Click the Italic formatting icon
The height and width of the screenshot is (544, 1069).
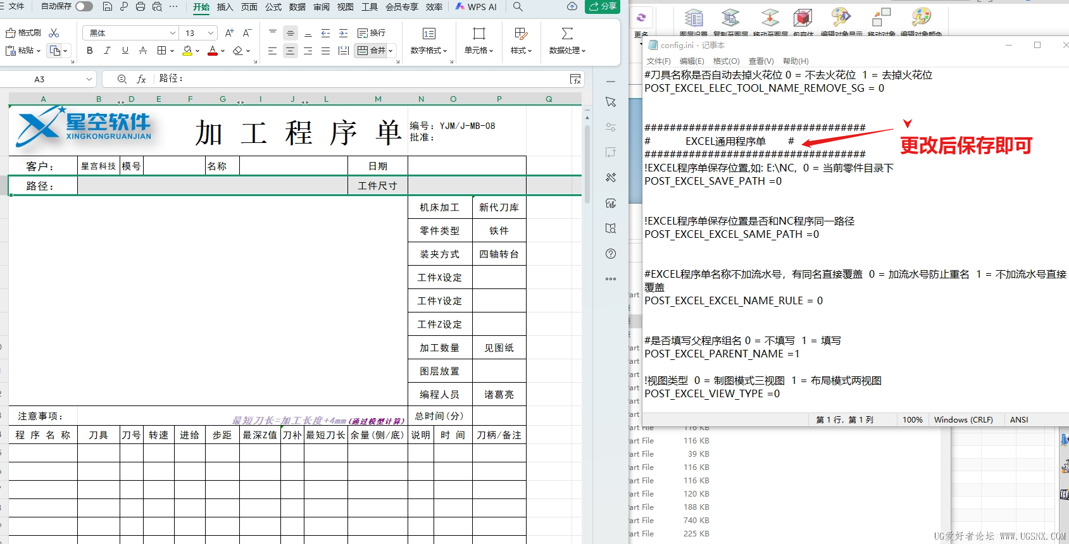point(107,51)
